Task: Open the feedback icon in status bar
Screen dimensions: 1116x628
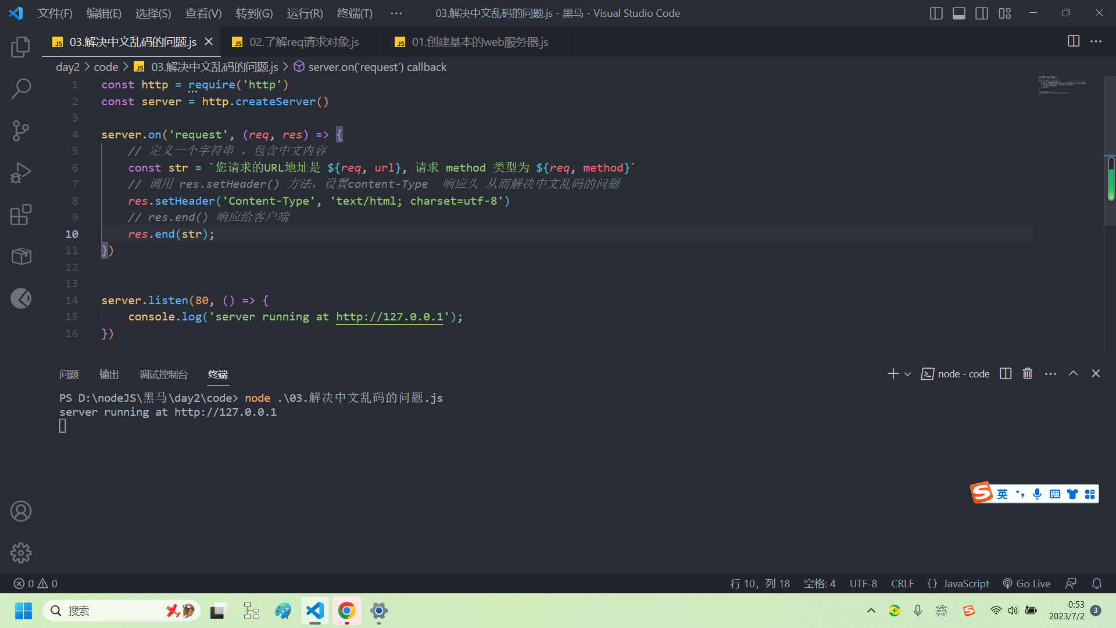Action: tap(1071, 583)
